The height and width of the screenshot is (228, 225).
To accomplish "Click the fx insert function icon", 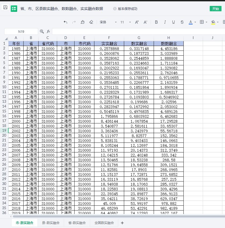I will 48,31.
